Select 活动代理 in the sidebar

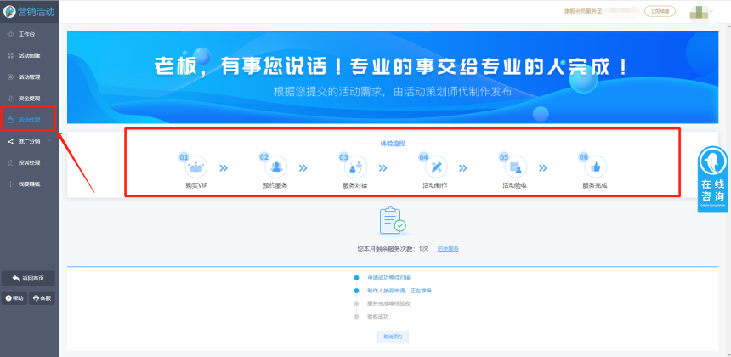(x=29, y=120)
